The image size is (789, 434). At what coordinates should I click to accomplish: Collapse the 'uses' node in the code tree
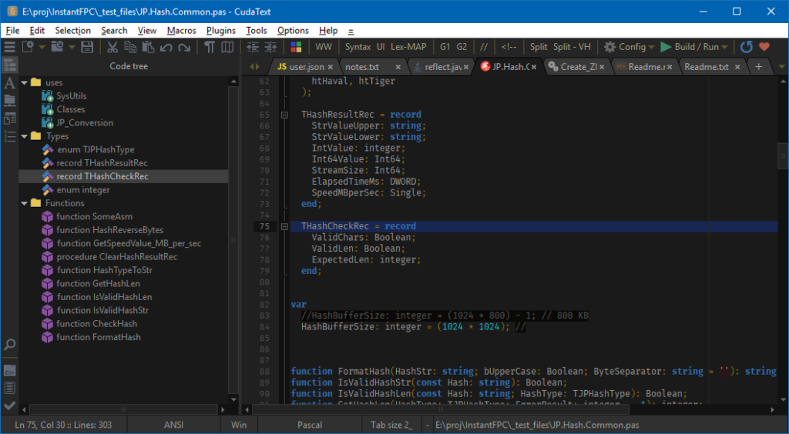click(x=25, y=82)
